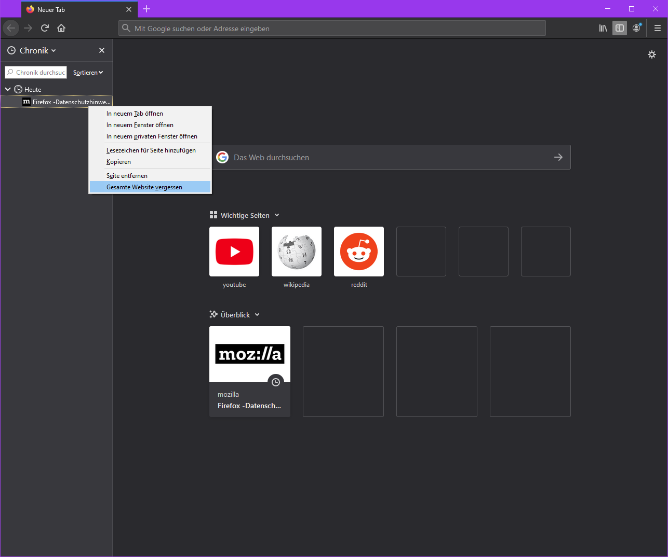Open the reddit top site tile
Image resolution: width=668 pixels, height=557 pixels.
point(359,252)
